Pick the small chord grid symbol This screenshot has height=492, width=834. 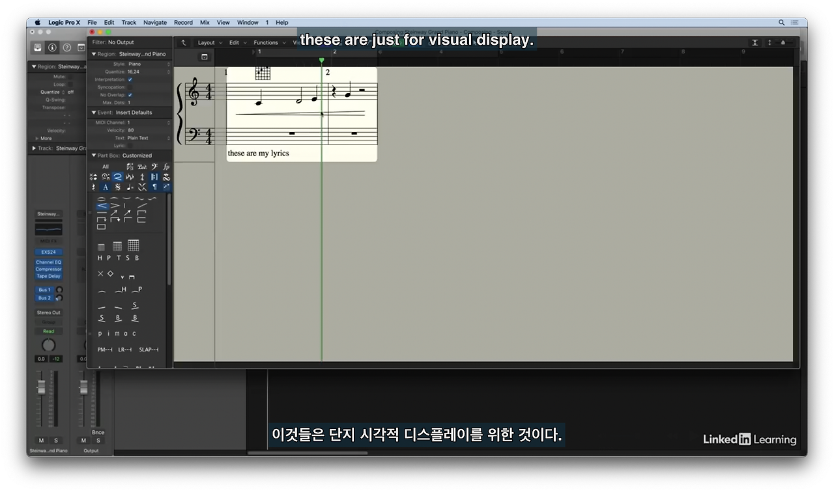pyautogui.click(x=101, y=247)
